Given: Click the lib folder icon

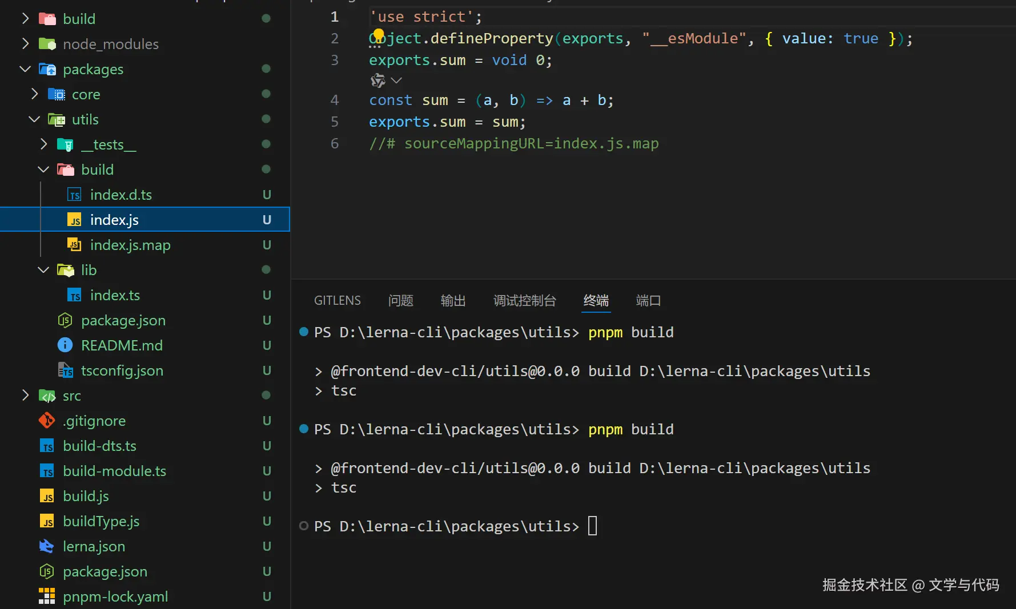Looking at the screenshot, I should (x=66, y=270).
